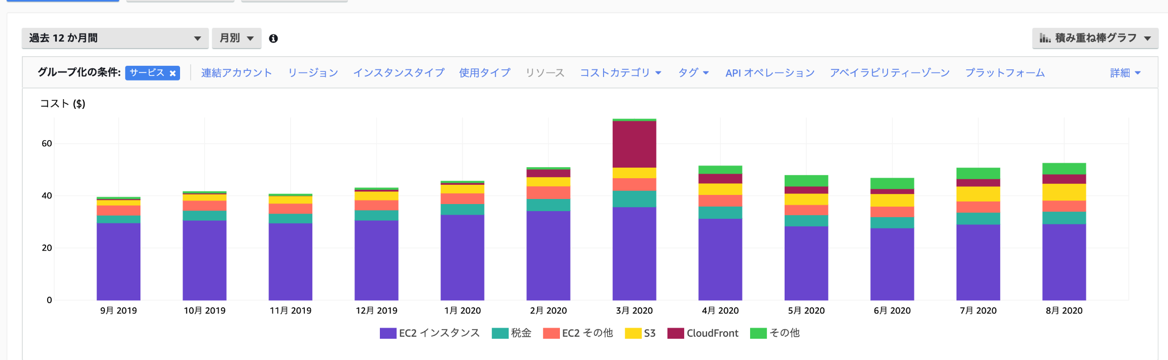
Task: Group by リージョン
Action: [313, 73]
